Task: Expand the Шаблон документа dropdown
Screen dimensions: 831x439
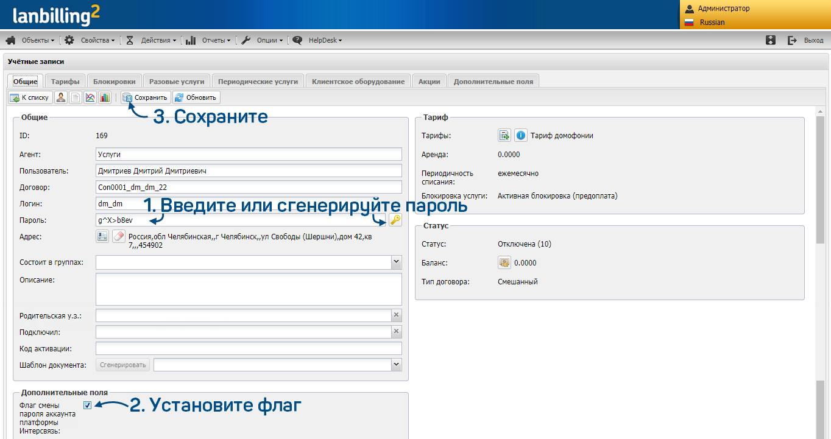Action: pyautogui.click(x=397, y=364)
